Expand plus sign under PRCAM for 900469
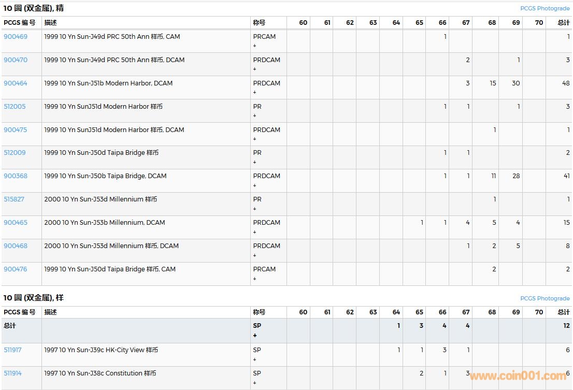 [255, 46]
